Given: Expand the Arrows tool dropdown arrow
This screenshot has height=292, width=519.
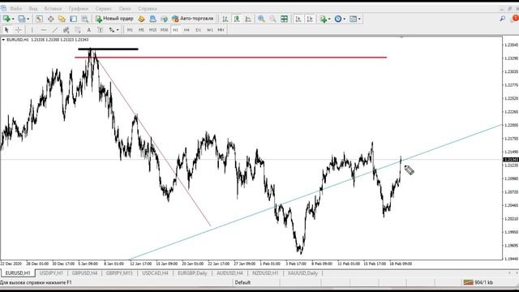Looking at the screenshot, I should pos(118,30).
